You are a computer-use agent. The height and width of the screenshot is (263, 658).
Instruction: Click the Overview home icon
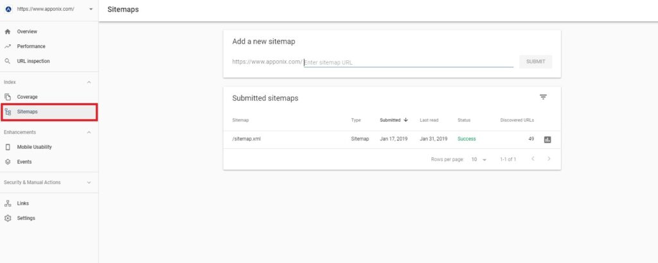[8, 31]
